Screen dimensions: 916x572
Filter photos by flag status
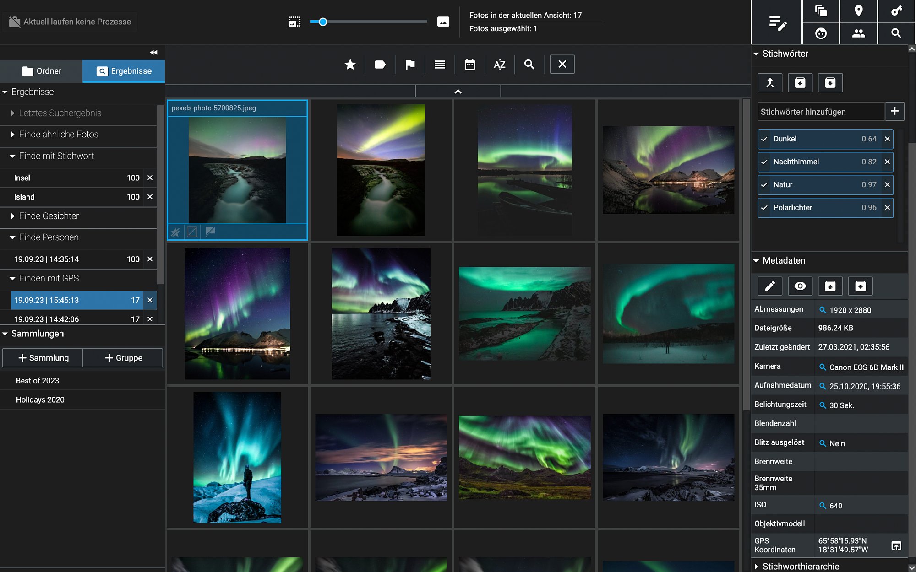410,65
